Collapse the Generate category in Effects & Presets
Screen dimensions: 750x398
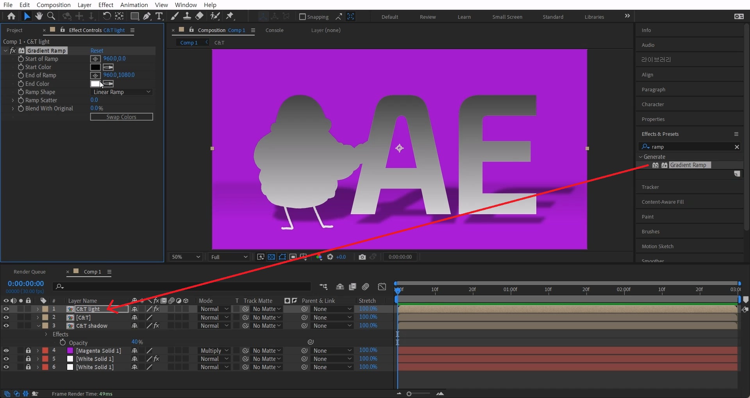[x=641, y=157]
